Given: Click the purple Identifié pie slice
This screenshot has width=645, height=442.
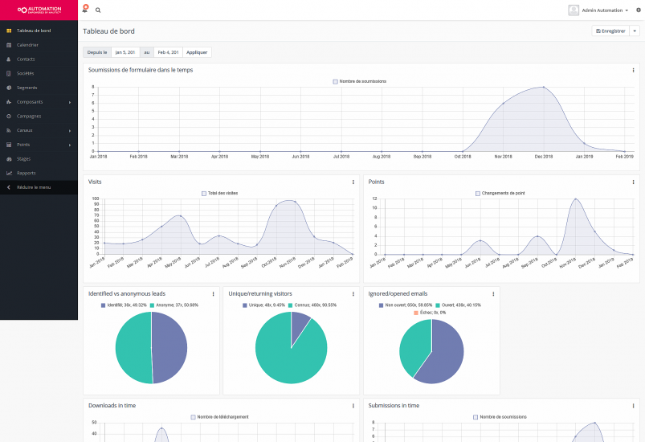Looking at the screenshot, I should (x=169, y=348).
